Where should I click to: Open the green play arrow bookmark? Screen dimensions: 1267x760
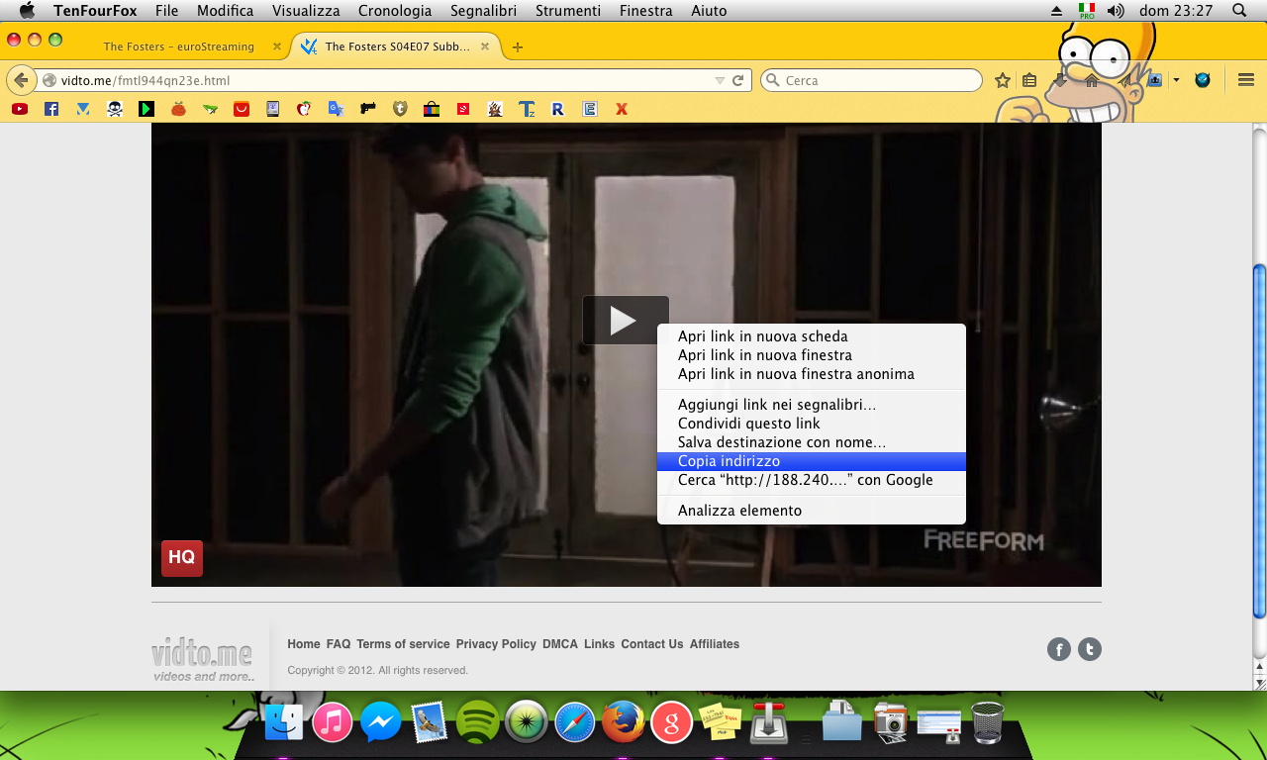(146, 109)
